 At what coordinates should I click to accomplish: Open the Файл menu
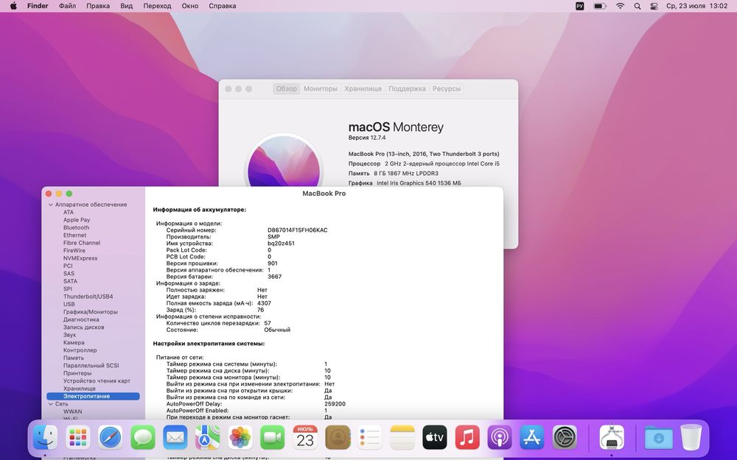67,6
